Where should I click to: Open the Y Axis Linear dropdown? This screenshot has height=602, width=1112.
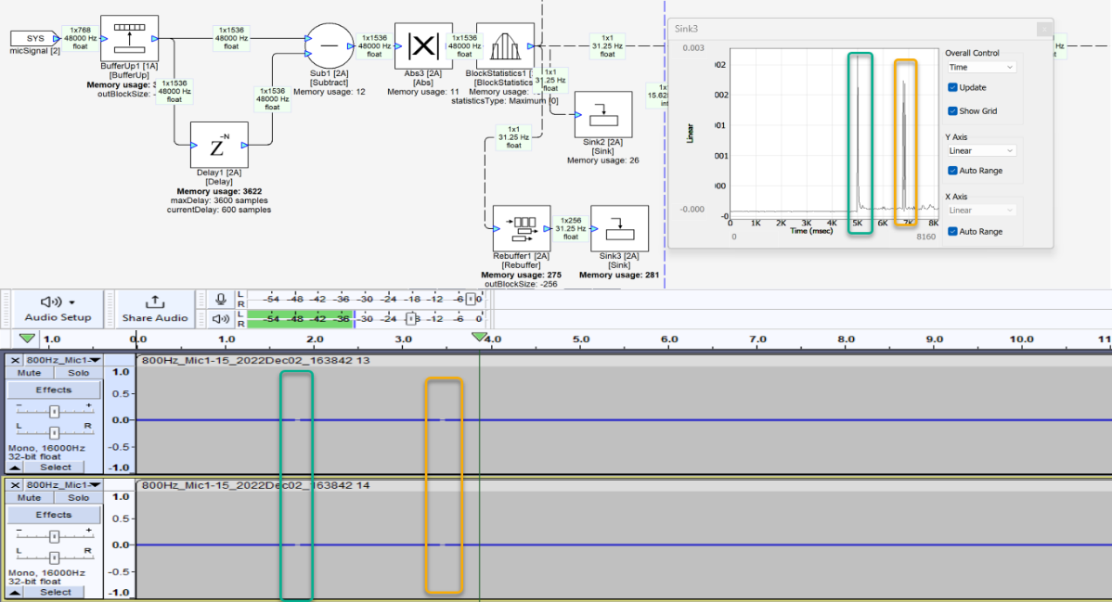(981, 150)
